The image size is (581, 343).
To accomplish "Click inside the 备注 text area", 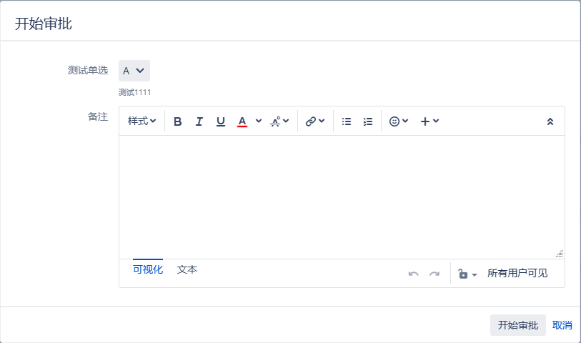I will pyautogui.click(x=342, y=197).
